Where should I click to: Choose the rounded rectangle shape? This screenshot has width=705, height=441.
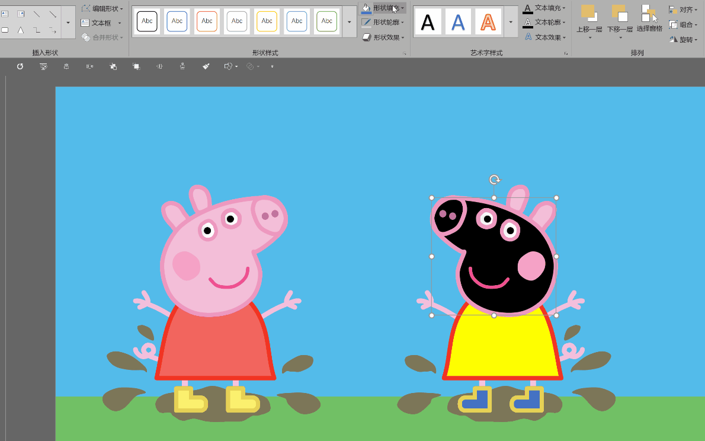[x=5, y=30]
